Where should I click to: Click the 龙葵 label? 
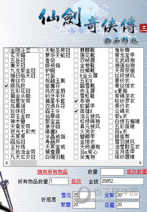(x=109, y=195)
